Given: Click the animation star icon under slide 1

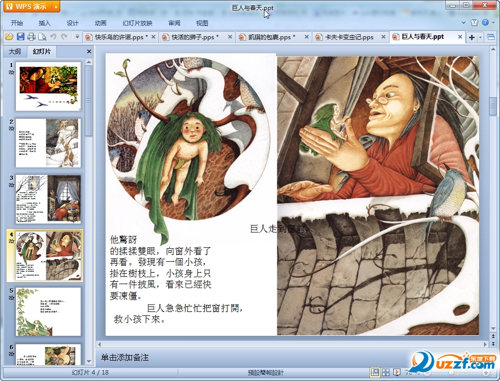Looking at the screenshot, I should coord(11,72).
